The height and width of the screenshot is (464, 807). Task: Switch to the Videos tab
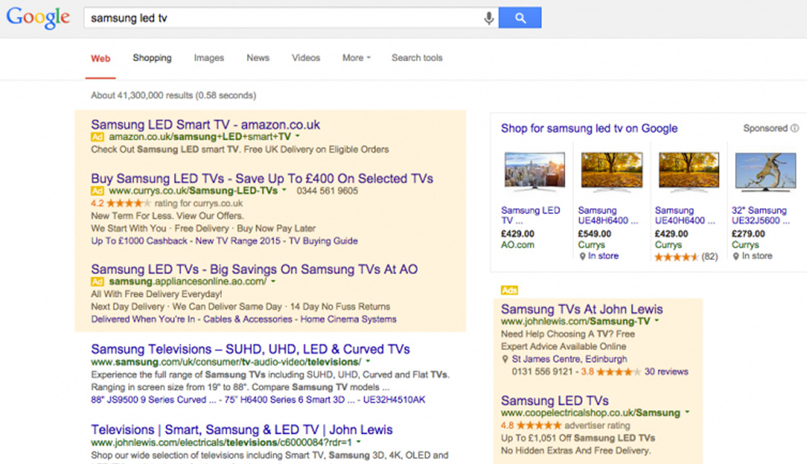[x=306, y=58]
